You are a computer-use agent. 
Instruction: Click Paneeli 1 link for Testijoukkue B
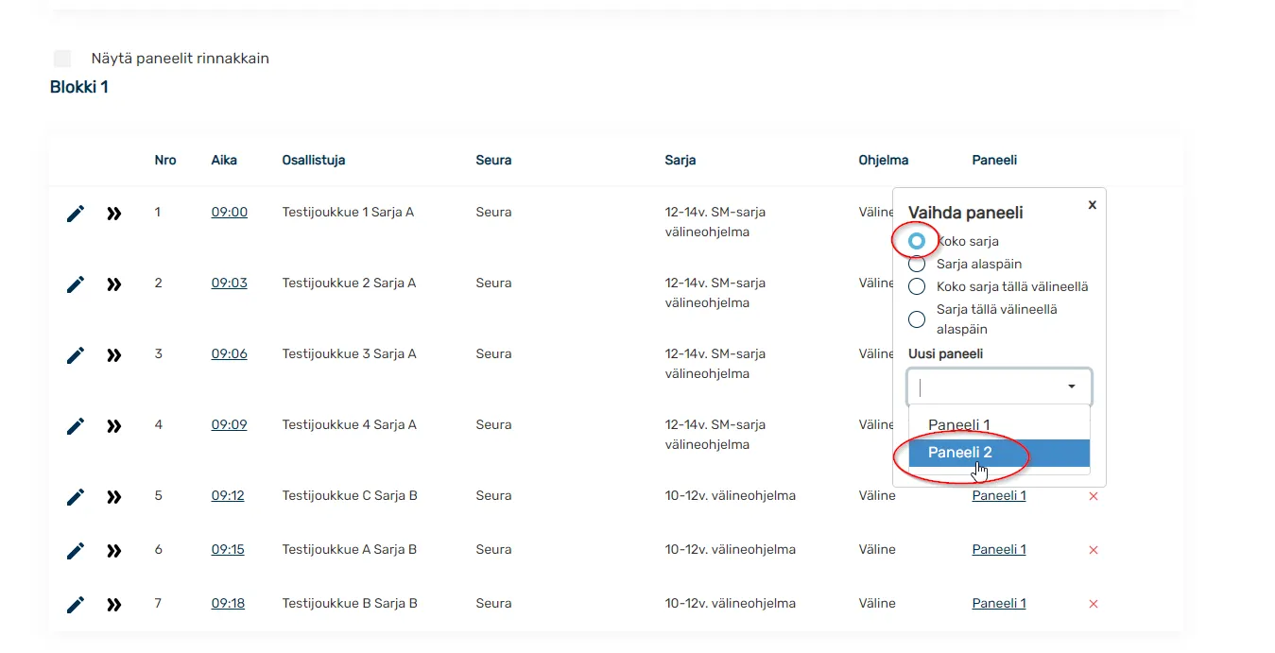pyautogui.click(x=999, y=603)
